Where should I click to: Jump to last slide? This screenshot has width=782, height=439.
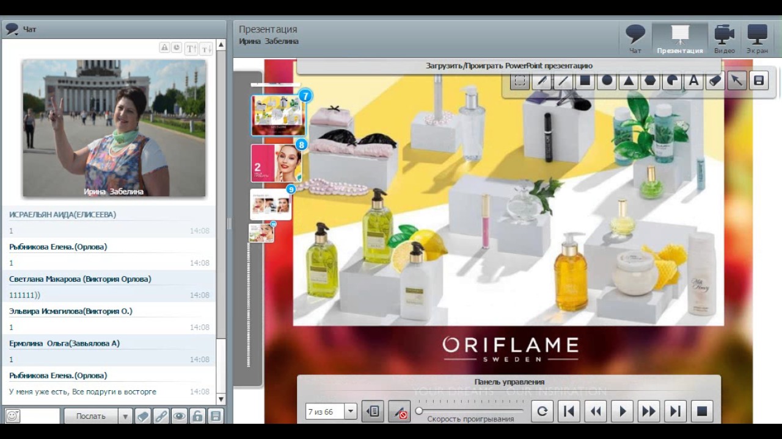tap(675, 411)
